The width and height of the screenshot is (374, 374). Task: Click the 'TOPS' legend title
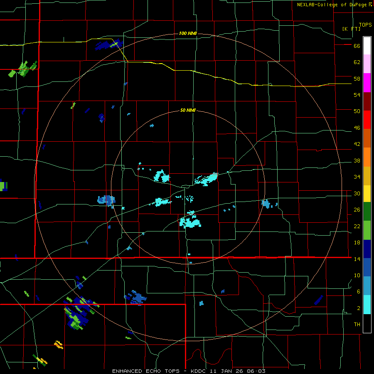(x=365, y=25)
